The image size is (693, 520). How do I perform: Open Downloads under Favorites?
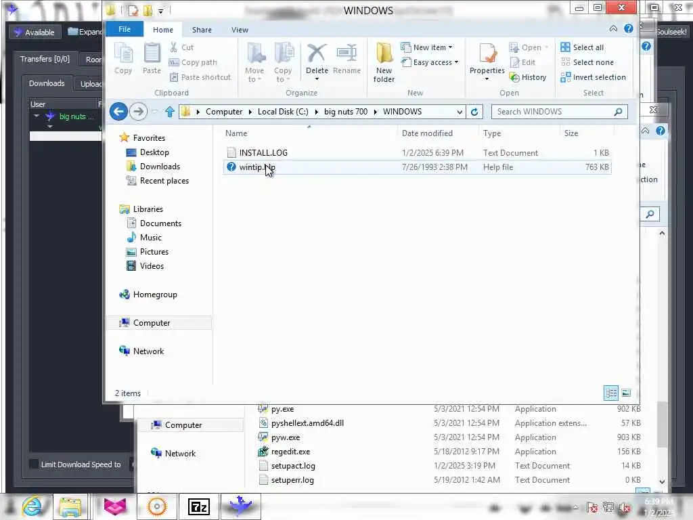(x=153, y=167)
